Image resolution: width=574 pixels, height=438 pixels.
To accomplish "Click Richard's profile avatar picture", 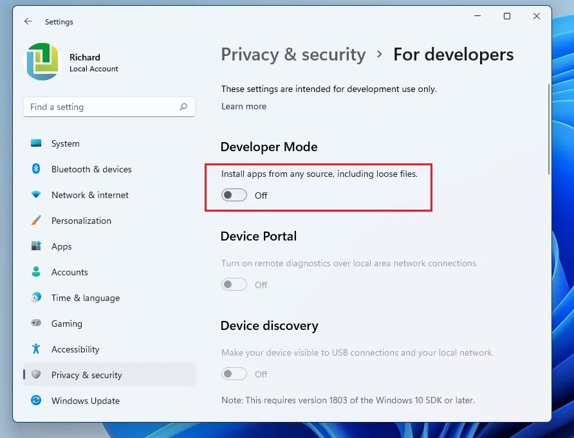I will coord(42,62).
